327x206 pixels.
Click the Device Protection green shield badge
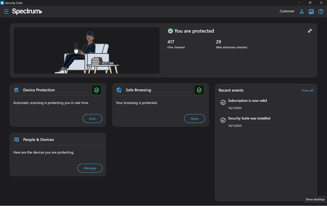(x=96, y=90)
